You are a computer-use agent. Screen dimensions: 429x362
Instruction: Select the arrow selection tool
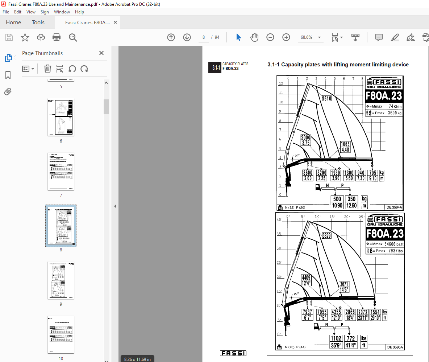(x=238, y=37)
